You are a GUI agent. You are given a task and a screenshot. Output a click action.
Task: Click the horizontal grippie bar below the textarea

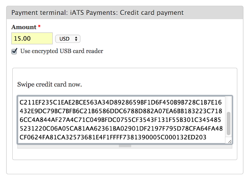[x=125, y=146]
